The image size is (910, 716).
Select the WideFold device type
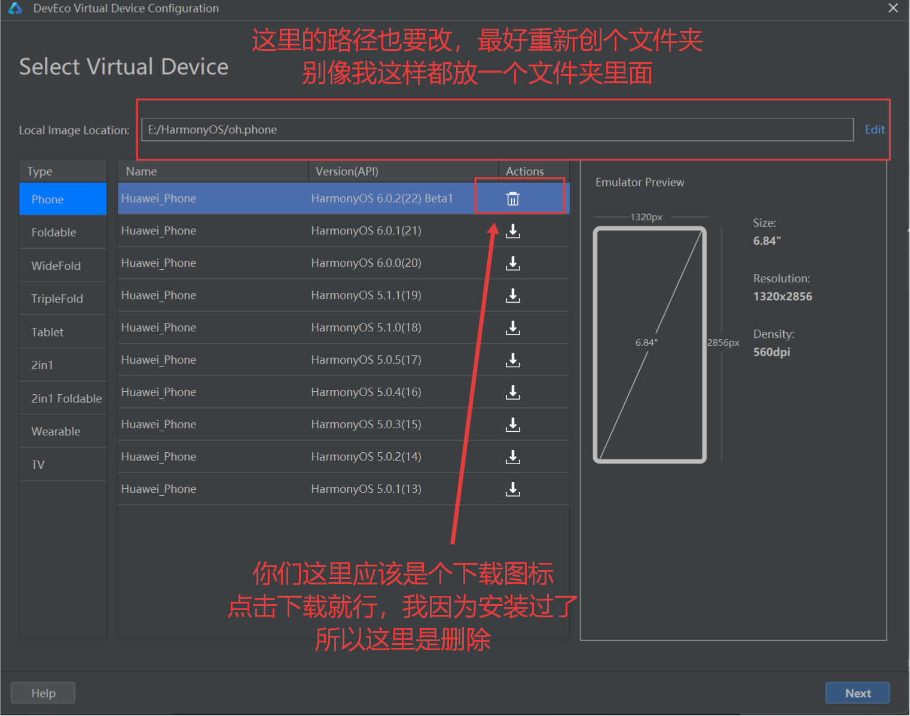point(63,266)
